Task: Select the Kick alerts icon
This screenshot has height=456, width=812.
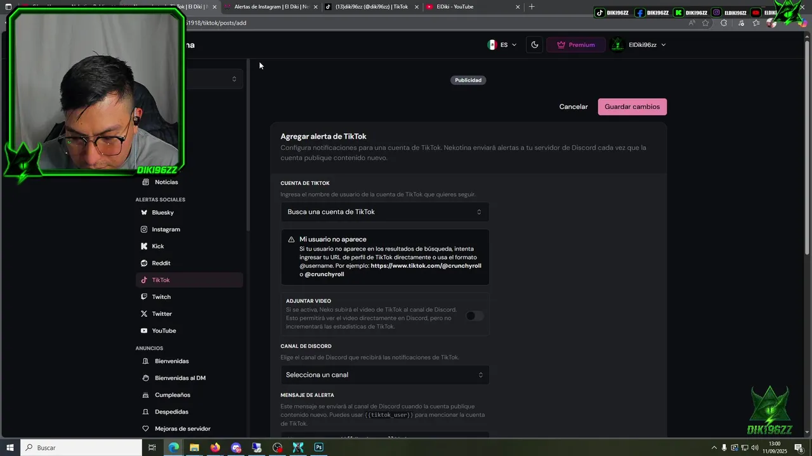Action: click(x=144, y=246)
